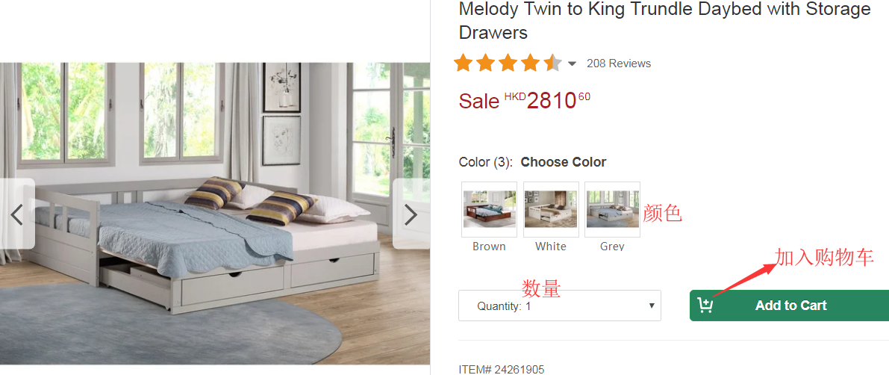Viewport: 889px width, 375px height.
Task: Open the 208 Reviews link
Action: tap(619, 63)
